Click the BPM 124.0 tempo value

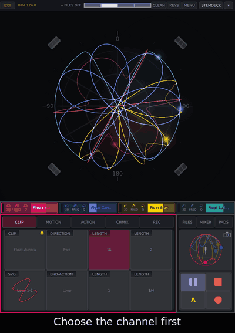coord(27,5)
